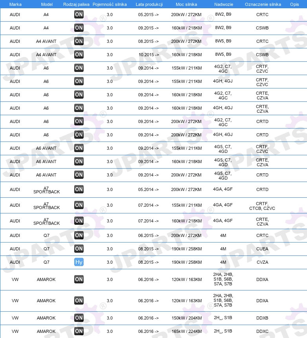The height and width of the screenshot is (338, 307).
Task: Select the '150kW / 204KM' power cell
Action: click(186, 318)
